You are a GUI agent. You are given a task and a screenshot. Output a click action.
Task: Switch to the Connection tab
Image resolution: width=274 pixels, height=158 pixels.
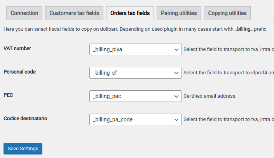(24, 13)
